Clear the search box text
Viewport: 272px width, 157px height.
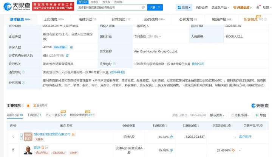(143, 7)
